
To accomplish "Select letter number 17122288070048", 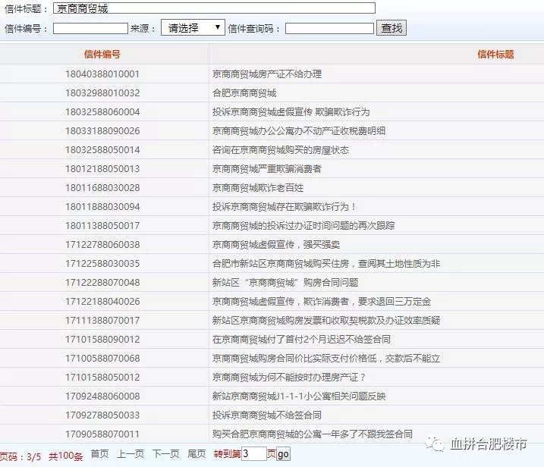I will coord(102,283).
